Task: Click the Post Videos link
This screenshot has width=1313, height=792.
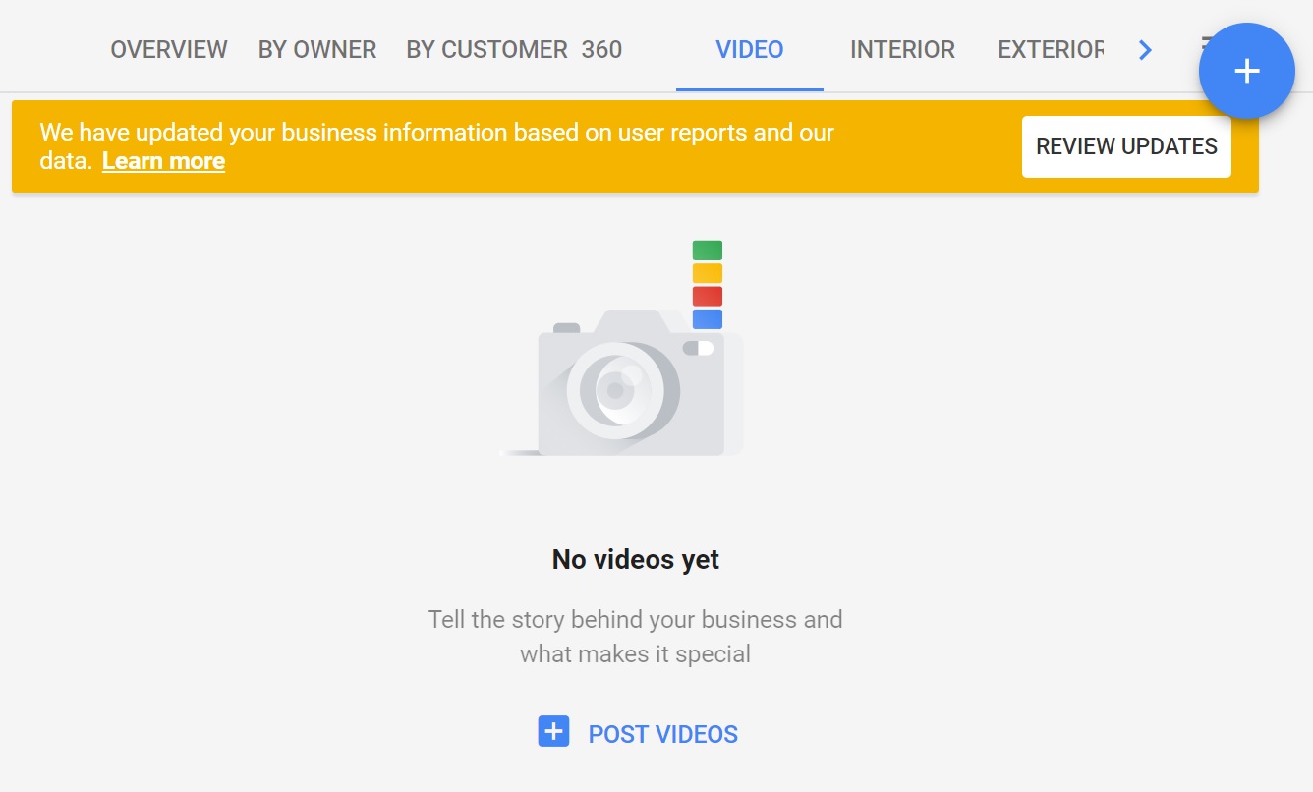Action: pyautogui.click(x=663, y=734)
